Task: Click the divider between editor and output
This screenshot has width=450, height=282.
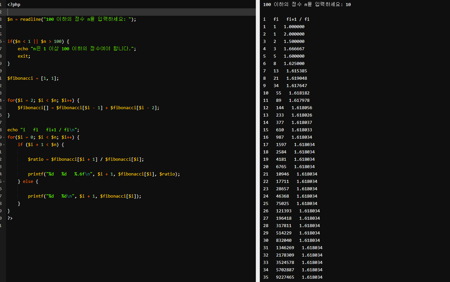Action: coord(258,141)
